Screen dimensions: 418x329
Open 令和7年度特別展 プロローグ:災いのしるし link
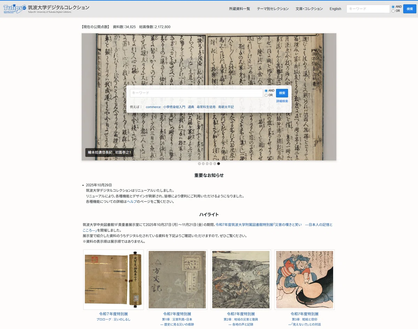point(114,316)
